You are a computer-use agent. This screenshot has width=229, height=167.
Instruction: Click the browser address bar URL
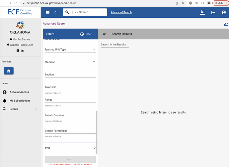click(52, 3)
